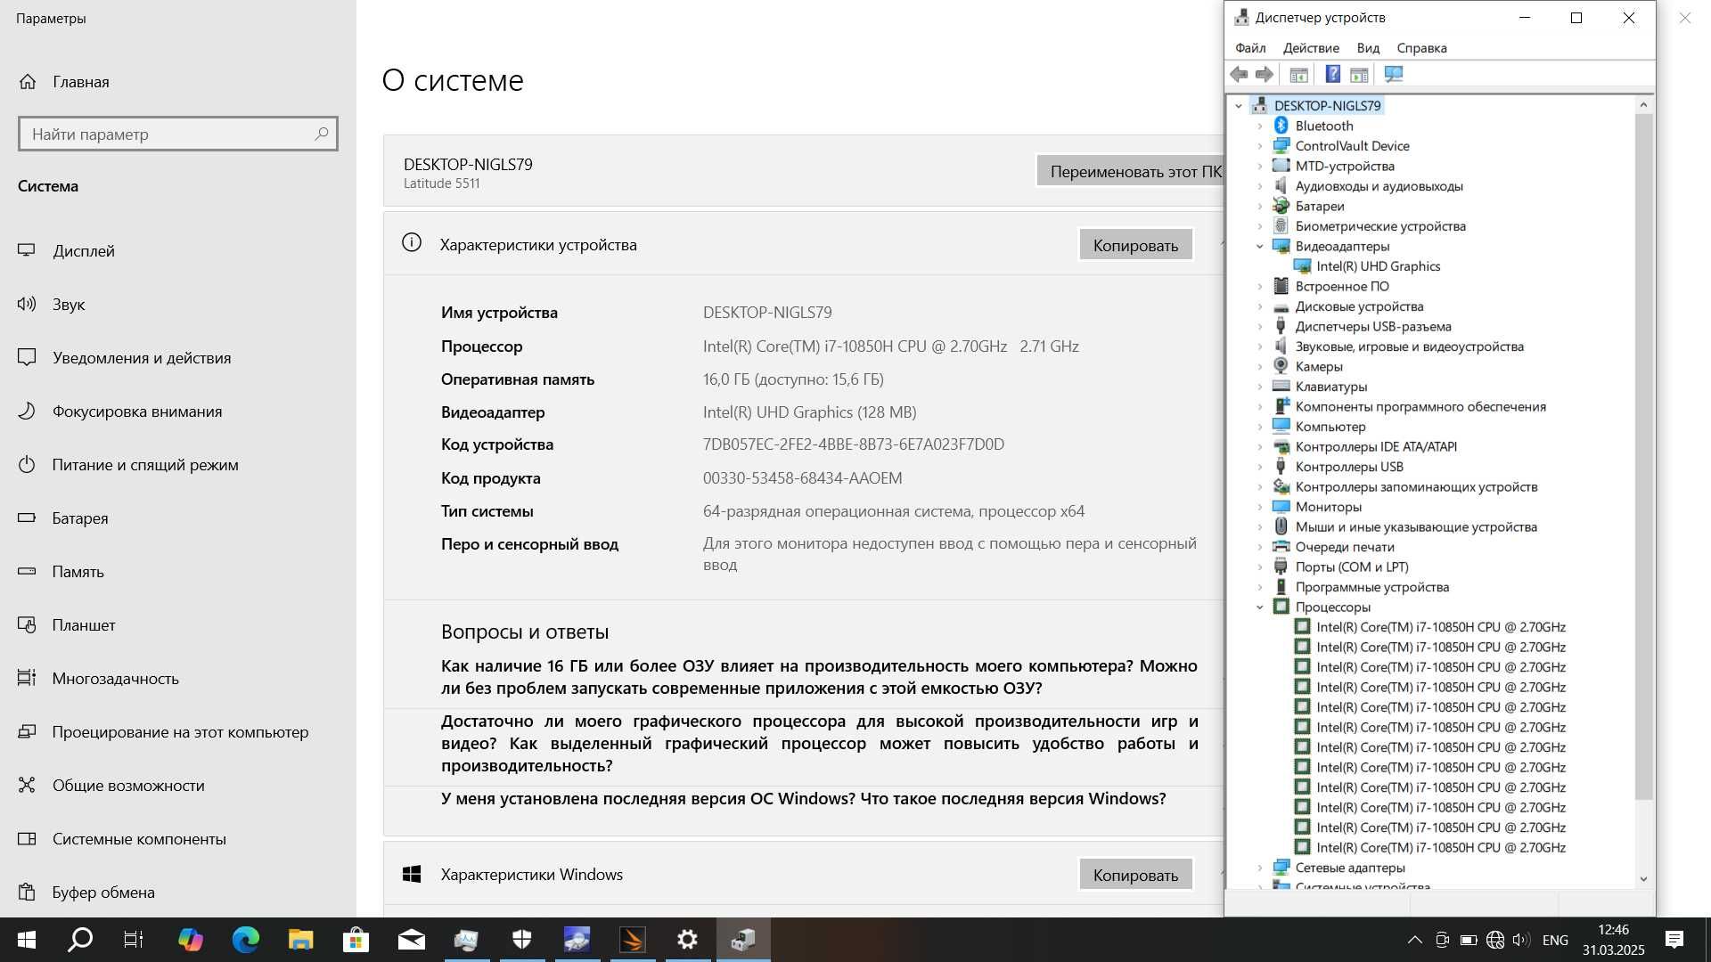Screen dimensions: 1711x962
Task: Show hidden tray icons chevron
Action: pyautogui.click(x=1414, y=941)
